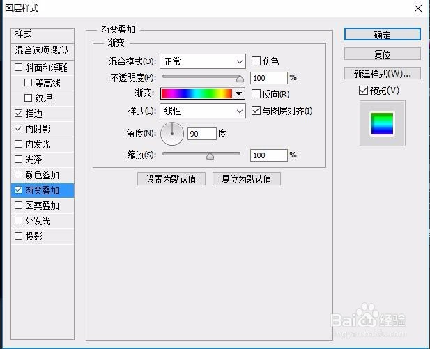430x349 pixels.
Task: Click 设置为默认值 button
Action: coord(171,179)
